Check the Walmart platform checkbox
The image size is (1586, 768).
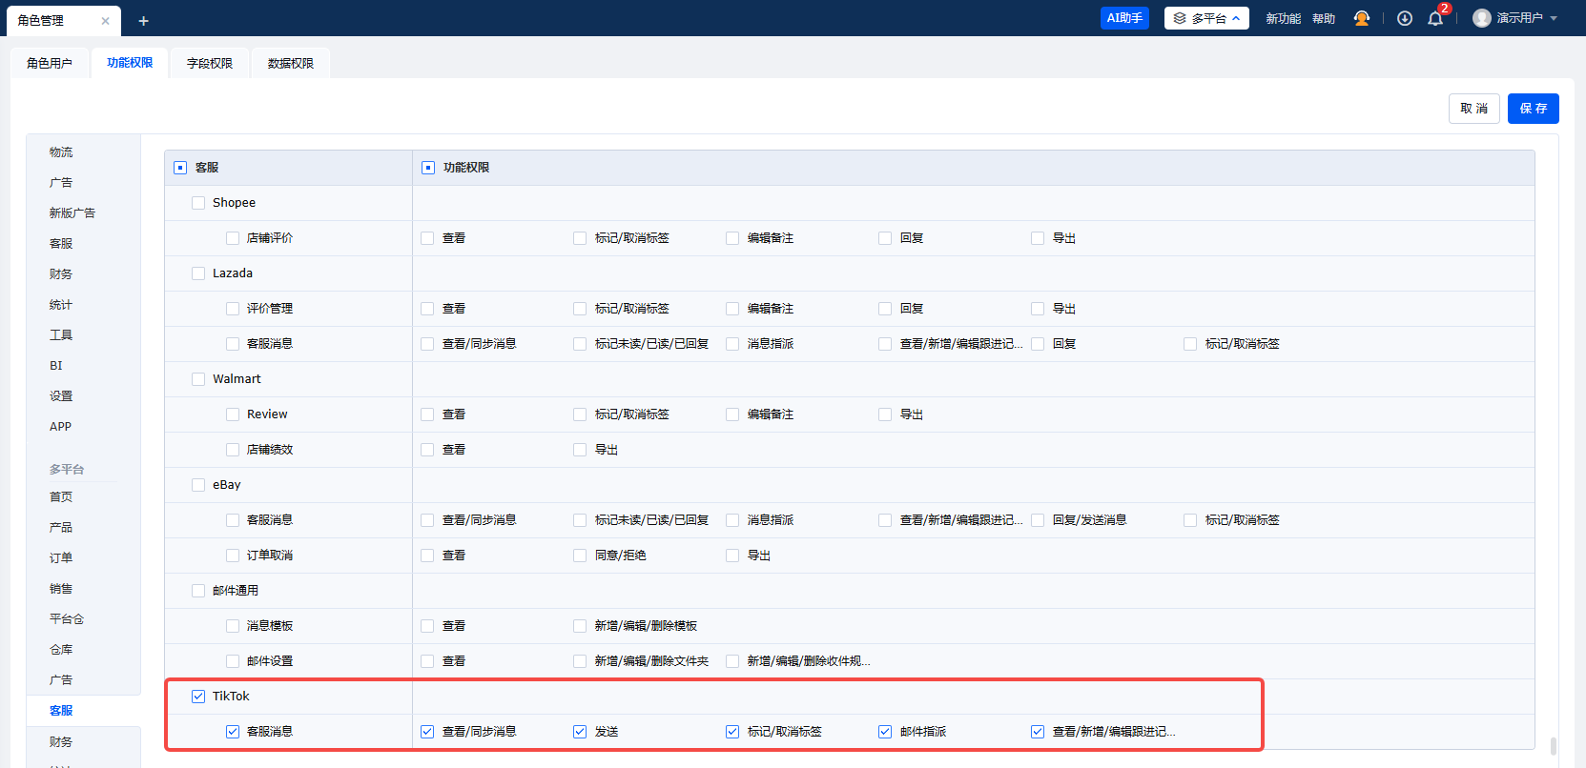click(x=198, y=379)
